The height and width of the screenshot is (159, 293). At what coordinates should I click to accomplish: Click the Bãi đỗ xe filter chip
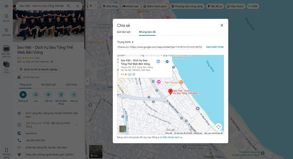(215, 6)
